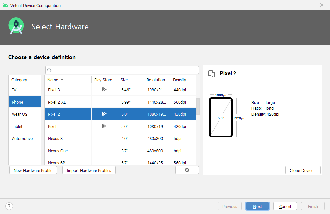This screenshot has height=214, width=330.
Task: Click the 3.7" size cell
Action: coord(131,151)
